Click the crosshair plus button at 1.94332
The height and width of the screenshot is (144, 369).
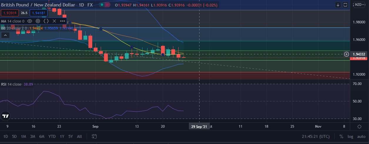click(x=346, y=54)
